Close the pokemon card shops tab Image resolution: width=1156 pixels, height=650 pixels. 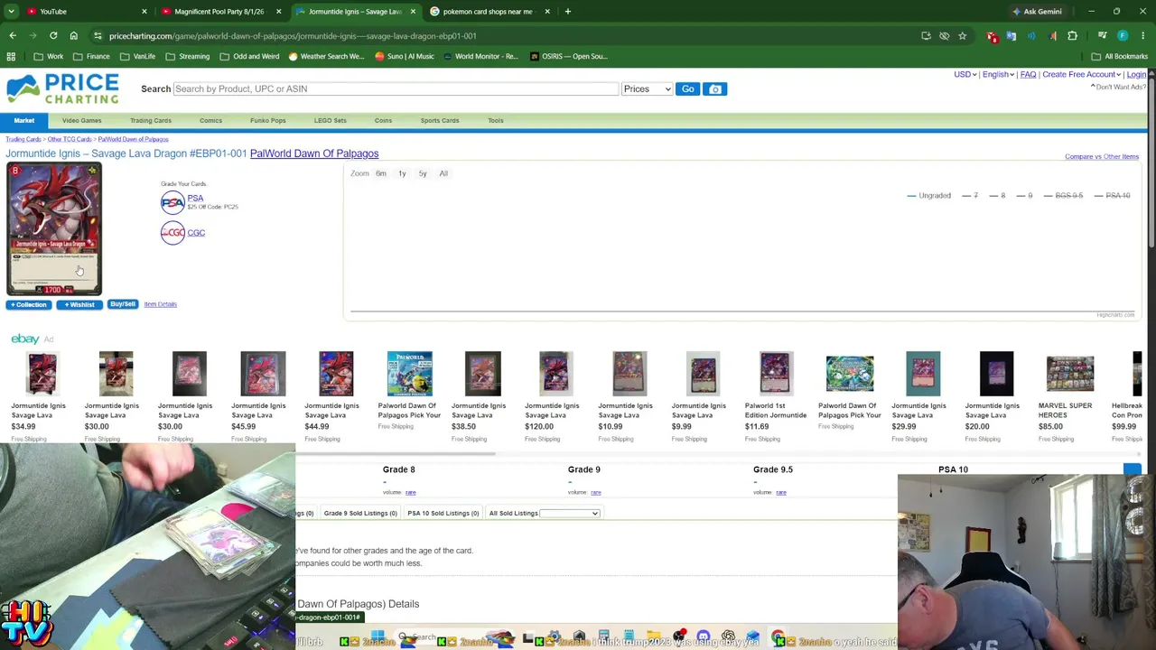click(547, 11)
